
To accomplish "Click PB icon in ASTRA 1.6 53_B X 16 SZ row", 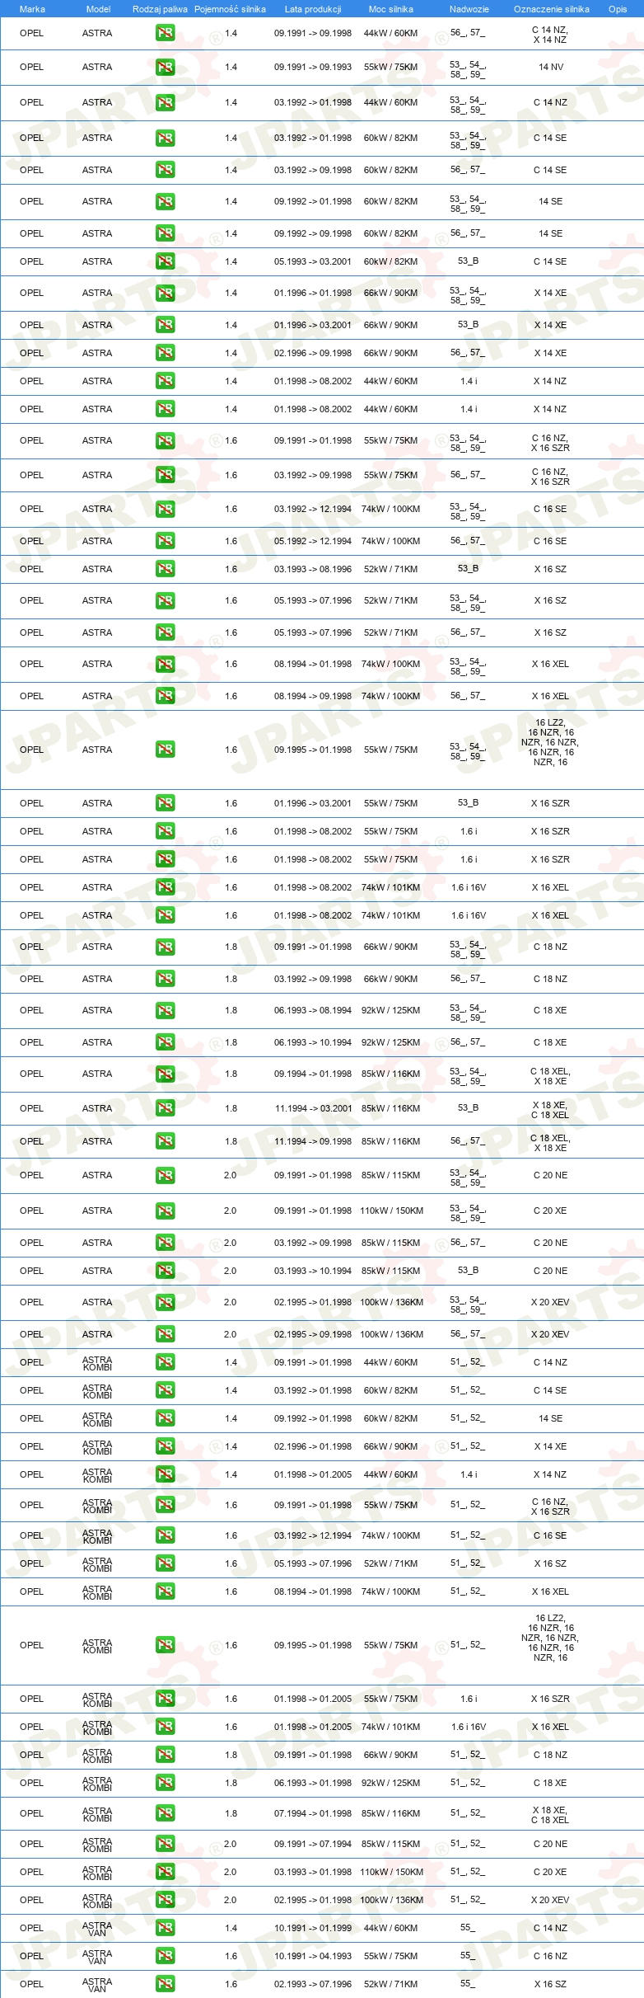I will (x=165, y=569).
